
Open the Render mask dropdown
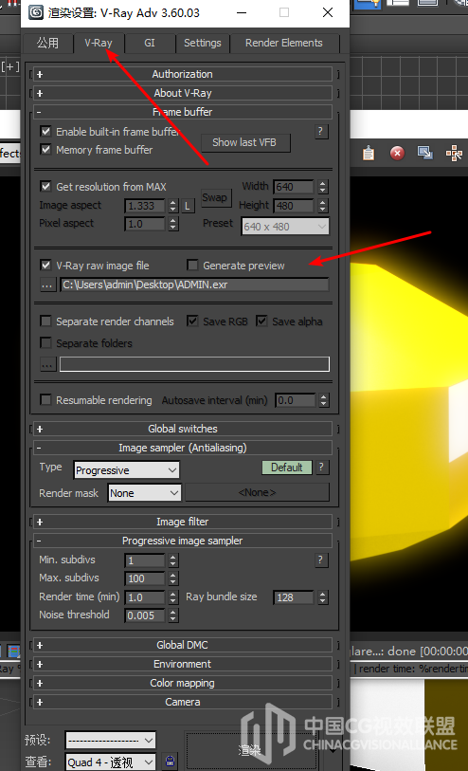pyautogui.click(x=144, y=493)
